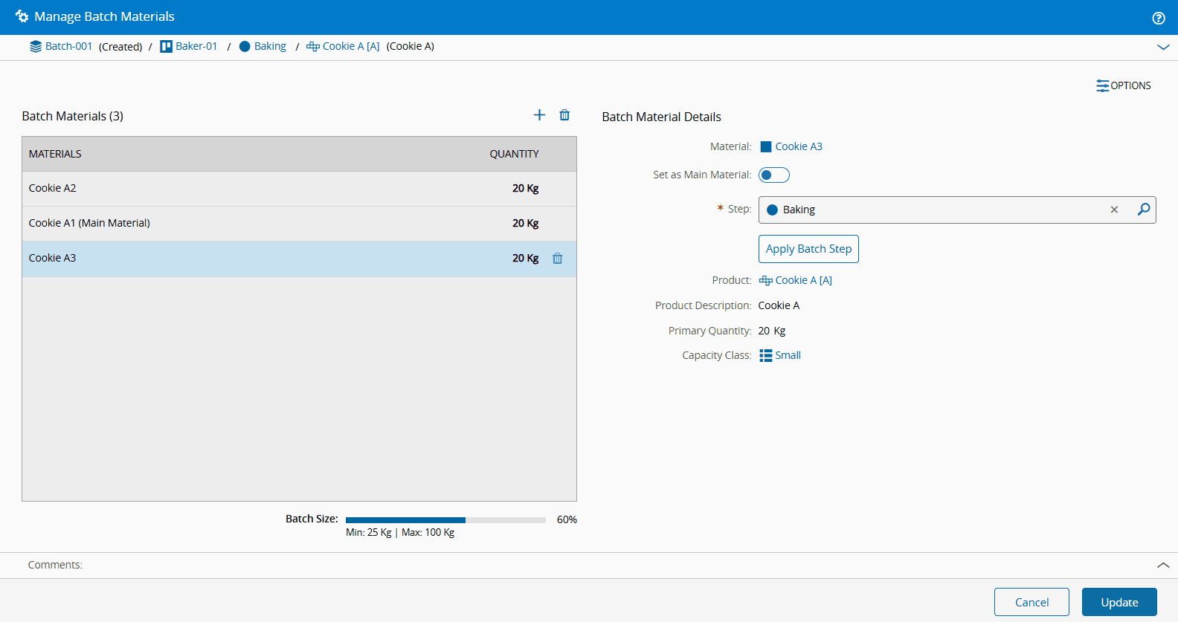
Task: Expand the breadcrumb header chevron
Action: tap(1163, 47)
